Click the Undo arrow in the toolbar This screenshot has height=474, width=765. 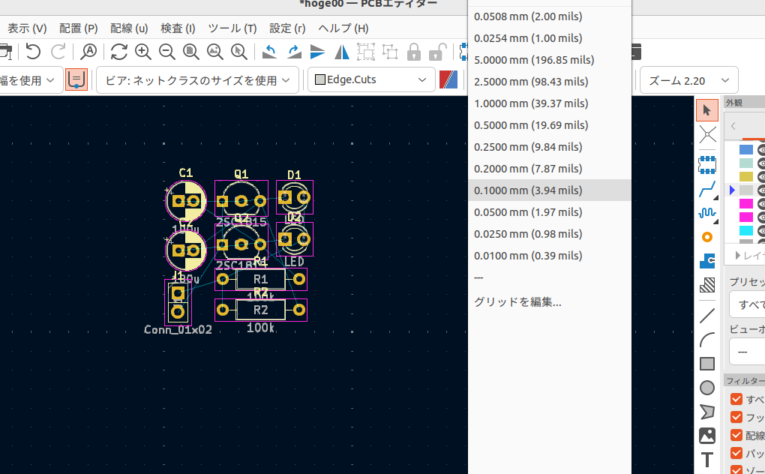click(x=33, y=51)
